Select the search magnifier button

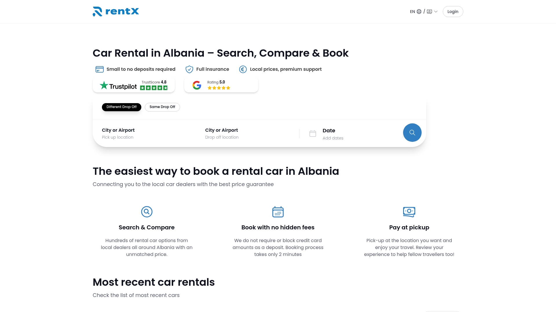412,132
